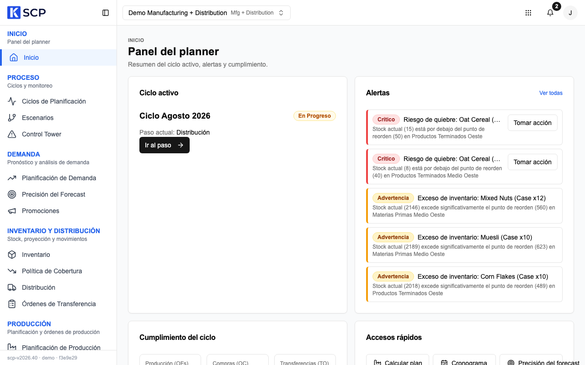Click the Inicio home icon
585x365 pixels.
(14, 57)
